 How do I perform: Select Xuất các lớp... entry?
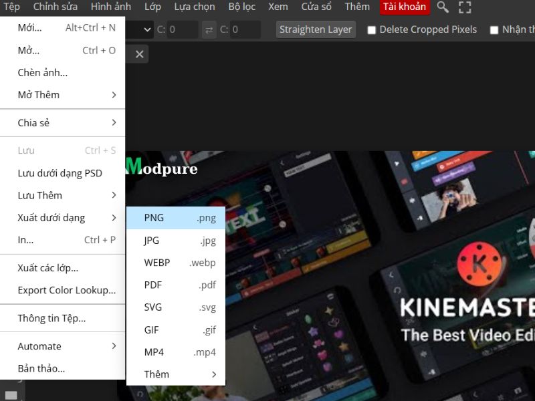(x=62, y=268)
